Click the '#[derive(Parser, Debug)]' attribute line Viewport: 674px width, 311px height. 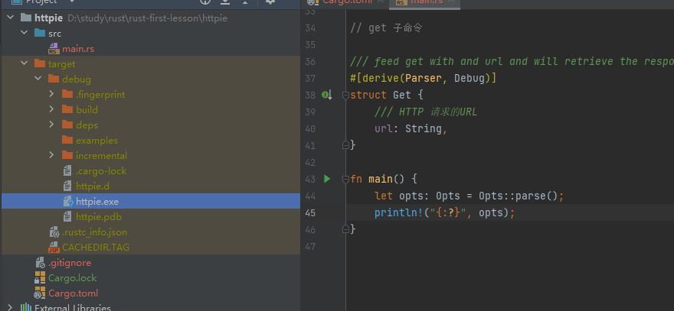[424, 79]
